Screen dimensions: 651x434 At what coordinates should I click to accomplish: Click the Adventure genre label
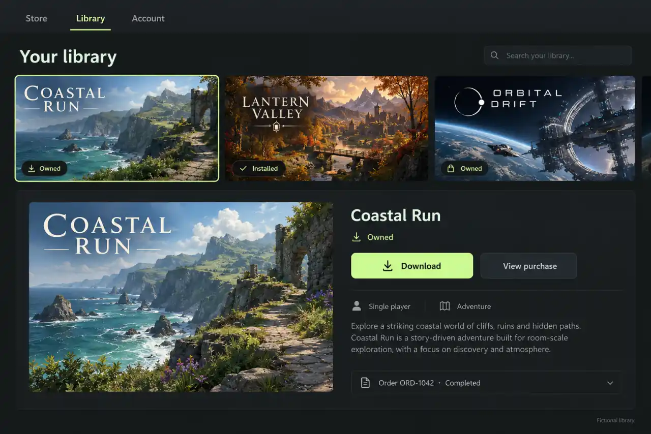474,306
